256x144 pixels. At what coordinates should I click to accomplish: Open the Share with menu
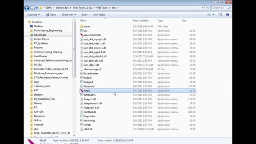(x=69, y=15)
